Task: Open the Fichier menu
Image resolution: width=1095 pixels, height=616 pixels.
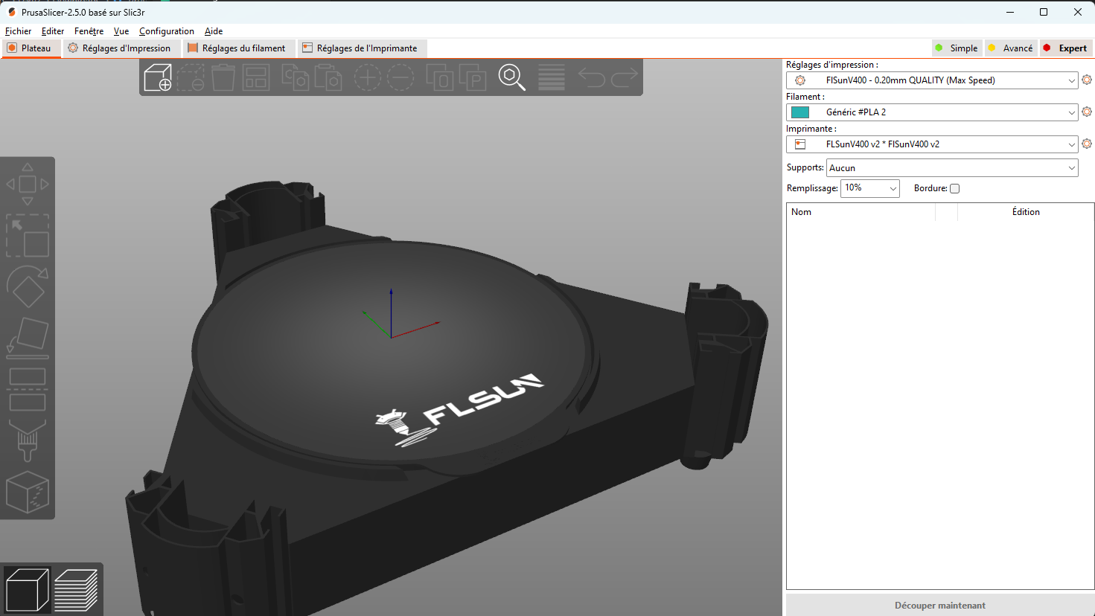Action: pos(19,31)
